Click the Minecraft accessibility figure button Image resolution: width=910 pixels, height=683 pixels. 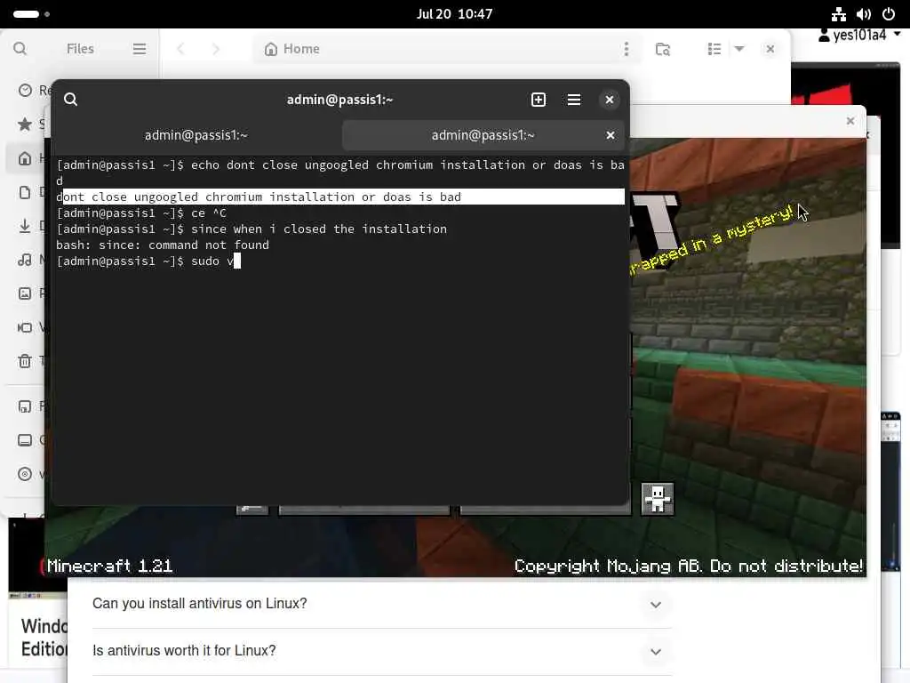click(x=657, y=499)
